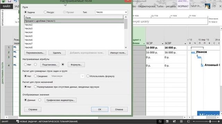The width and height of the screenshot is (222, 124).
Task: Open the Подстановка lookup button
Action: coord(50,65)
